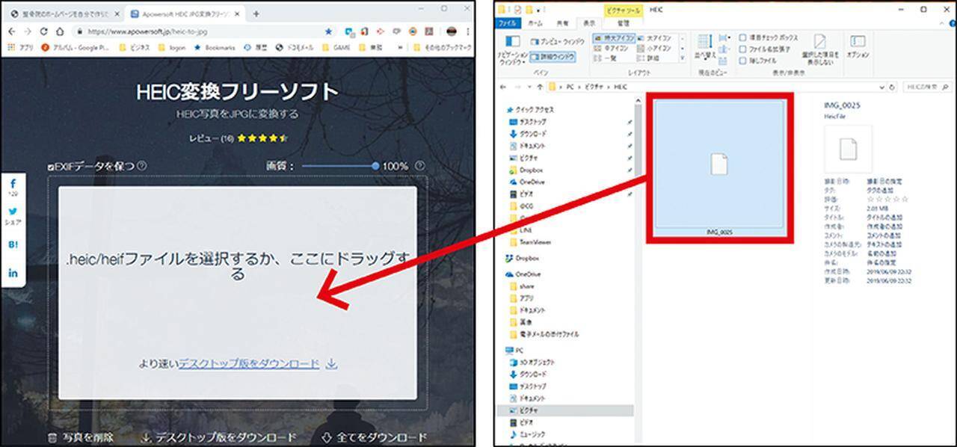Screen dimensions: 957x447
Task: Toggle the EXIFデータを保つ checkbox
Action: 50,166
